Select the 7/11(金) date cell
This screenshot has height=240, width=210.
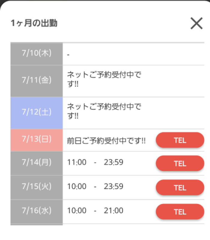37,81
